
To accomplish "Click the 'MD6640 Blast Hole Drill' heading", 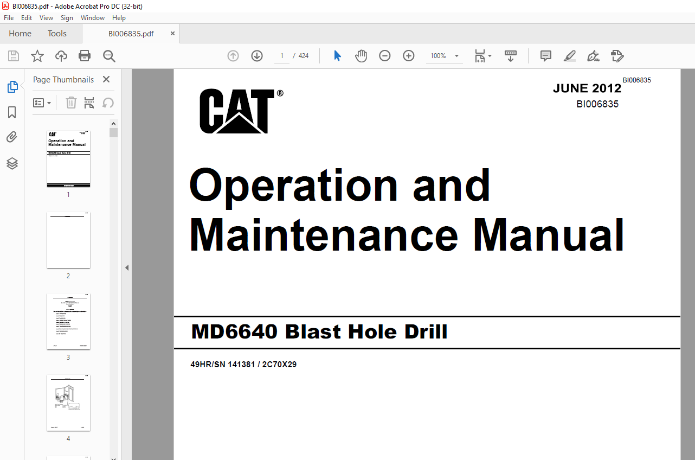I will (319, 331).
